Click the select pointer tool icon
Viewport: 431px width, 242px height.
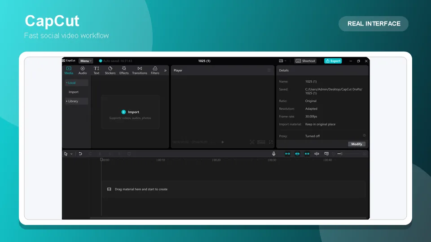click(x=66, y=154)
